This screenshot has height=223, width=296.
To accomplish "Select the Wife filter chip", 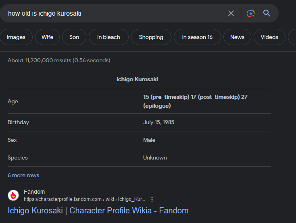I will point(47,37).
